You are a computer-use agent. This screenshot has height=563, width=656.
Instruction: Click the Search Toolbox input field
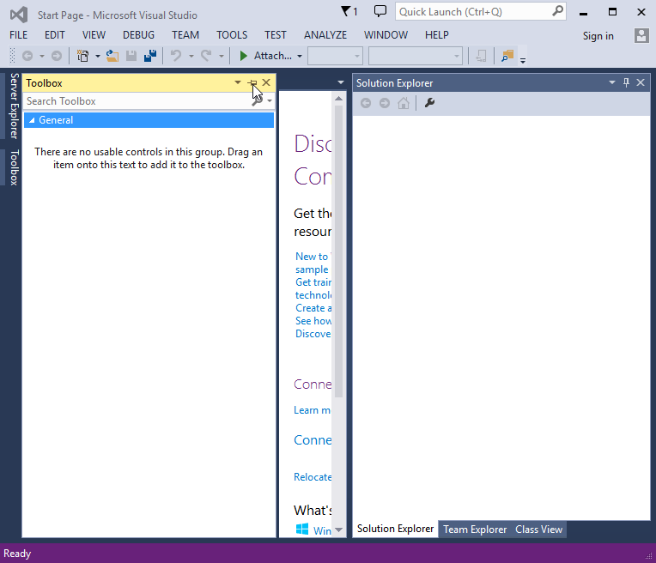[x=137, y=100]
